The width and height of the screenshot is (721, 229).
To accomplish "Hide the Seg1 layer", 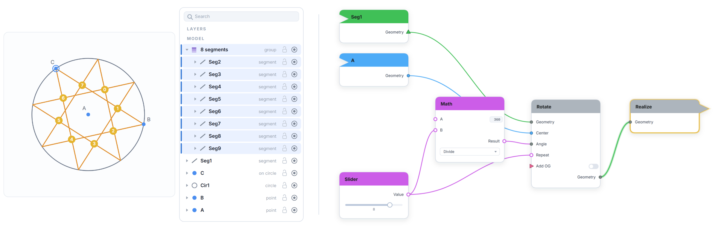I will [294, 161].
